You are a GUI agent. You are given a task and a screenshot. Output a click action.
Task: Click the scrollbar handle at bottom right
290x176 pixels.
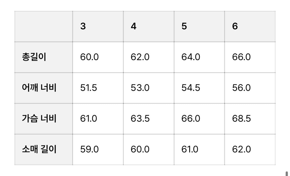coord(286,173)
